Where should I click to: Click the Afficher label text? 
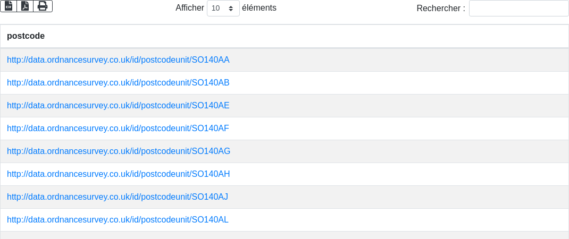click(x=190, y=8)
